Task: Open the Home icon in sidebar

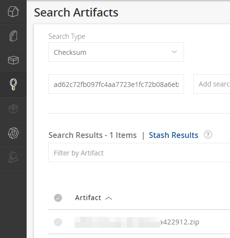Action: pyautogui.click(x=13, y=12)
